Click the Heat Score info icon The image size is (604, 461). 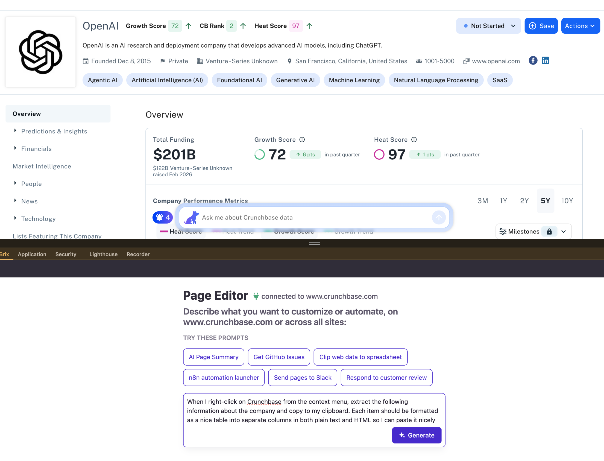tap(414, 140)
